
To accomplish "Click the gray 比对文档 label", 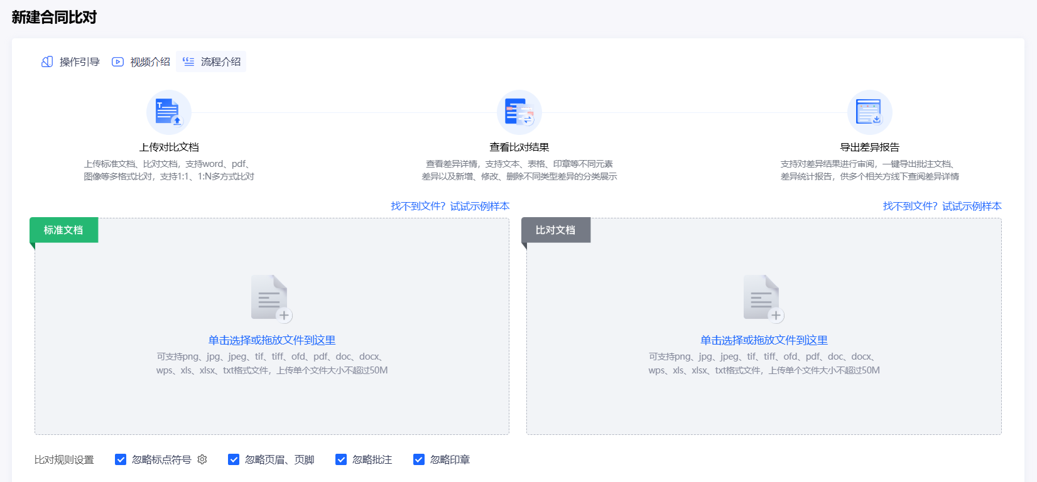I will pos(556,230).
